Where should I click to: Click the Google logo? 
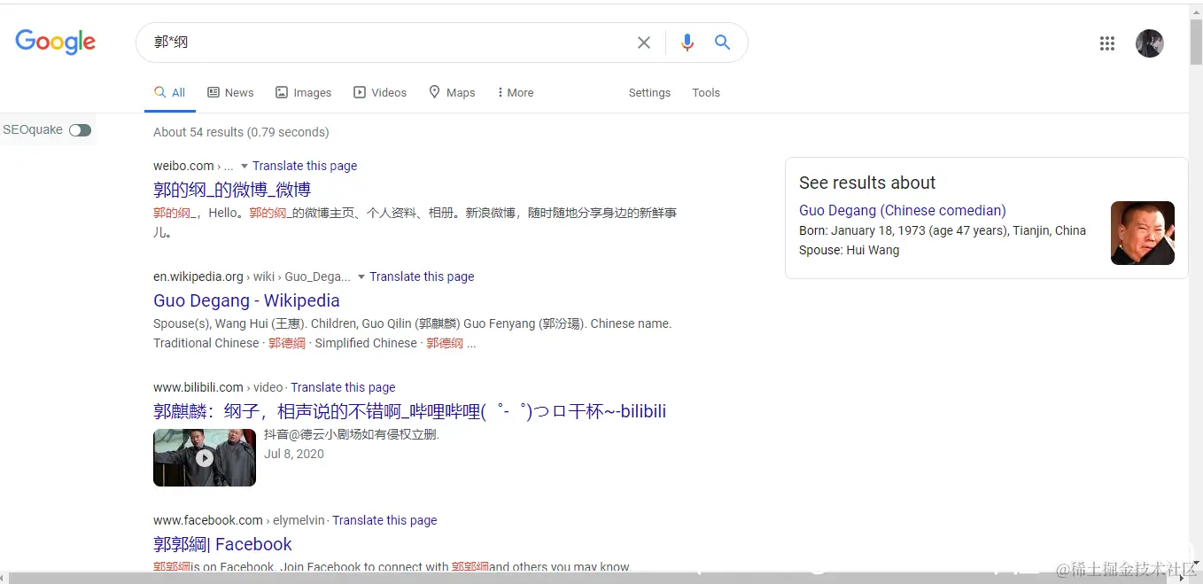[x=55, y=42]
